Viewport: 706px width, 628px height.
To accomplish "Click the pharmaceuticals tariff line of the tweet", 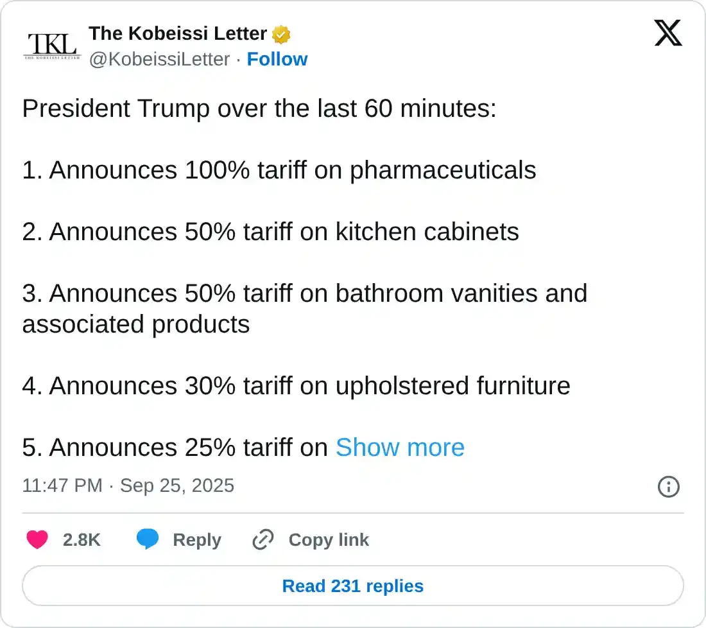I will click(279, 170).
